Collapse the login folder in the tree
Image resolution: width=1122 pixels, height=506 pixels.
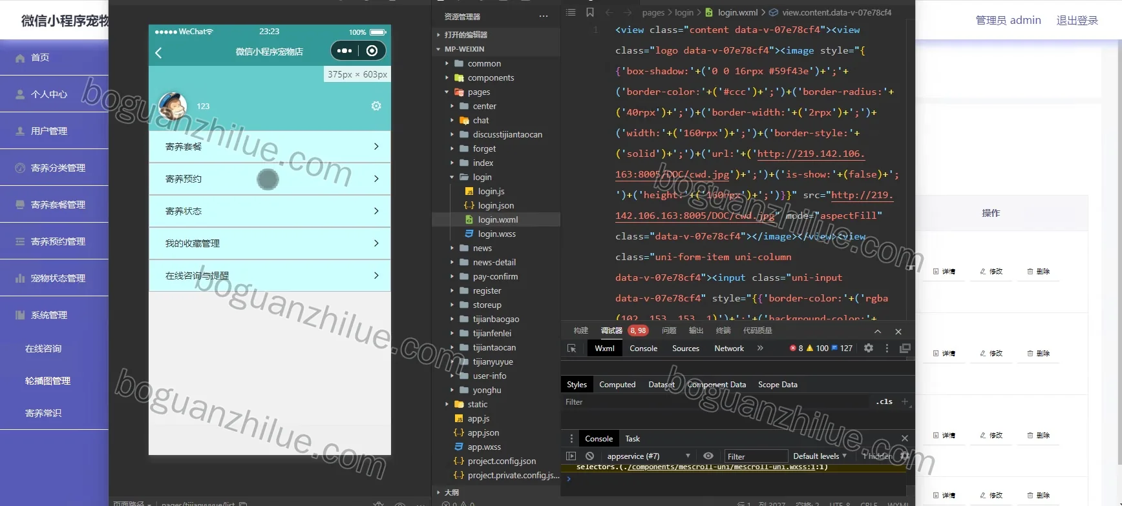coord(482,177)
